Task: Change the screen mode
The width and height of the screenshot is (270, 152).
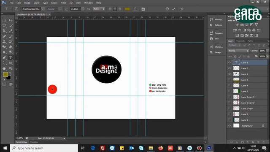Action: 11,84
